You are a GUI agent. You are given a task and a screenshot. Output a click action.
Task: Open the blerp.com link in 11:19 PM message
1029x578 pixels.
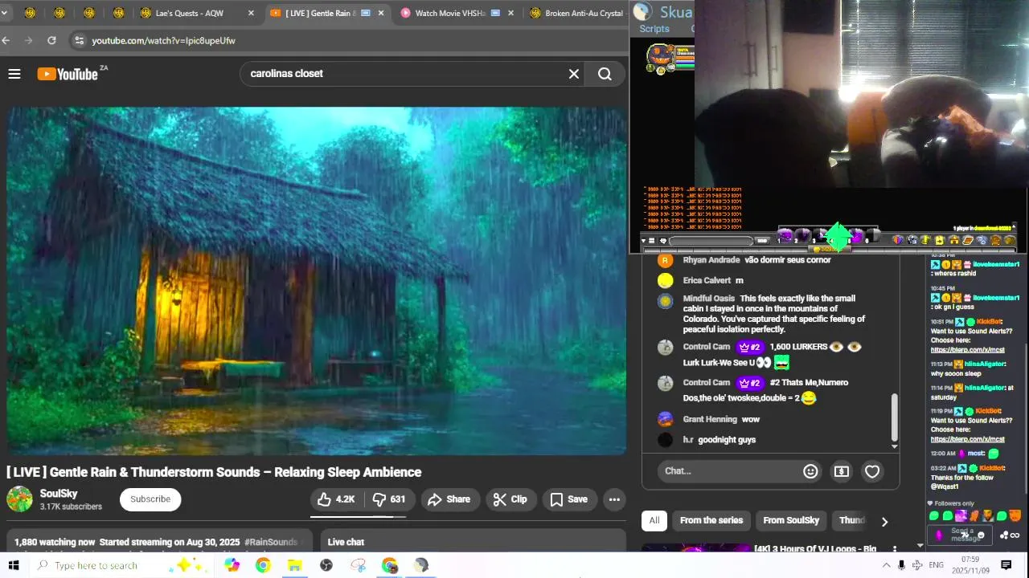[967, 439]
